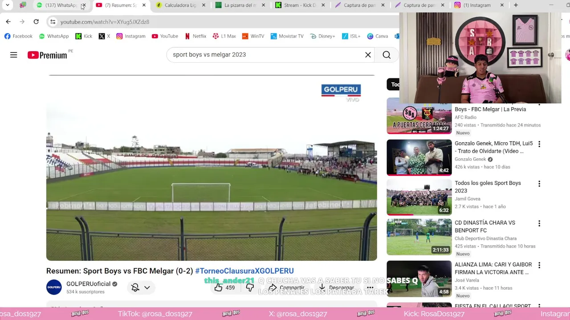Open ISIL+ bookmark
This screenshot has width=570, height=320.
(x=351, y=36)
